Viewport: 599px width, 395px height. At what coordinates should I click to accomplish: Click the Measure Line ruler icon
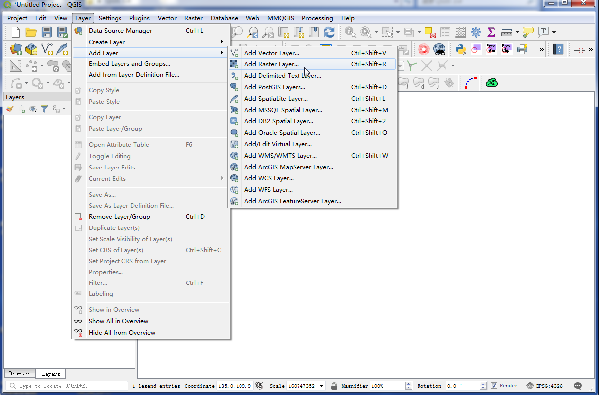(507, 32)
